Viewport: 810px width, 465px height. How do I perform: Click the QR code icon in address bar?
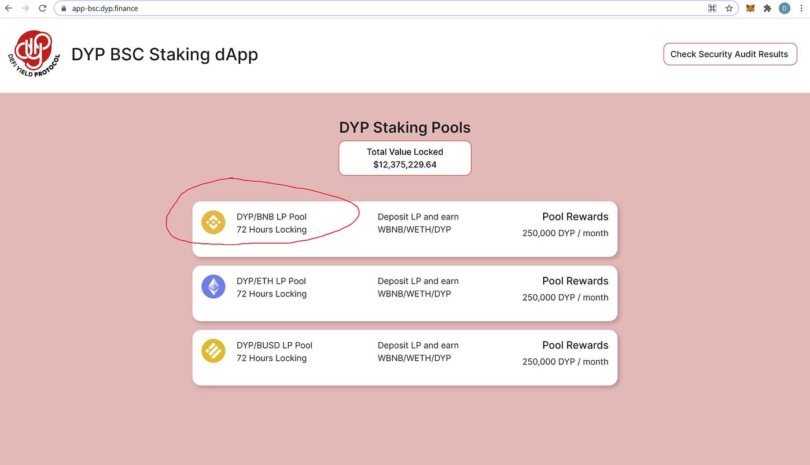click(x=712, y=9)
